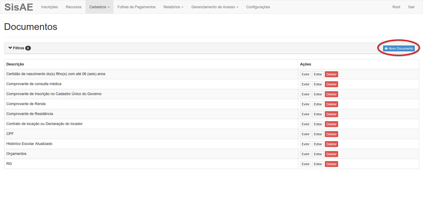This screenshot has width=423, height=218.
Task: Click Editar in the RG row
Action: [x=318, y=164]
